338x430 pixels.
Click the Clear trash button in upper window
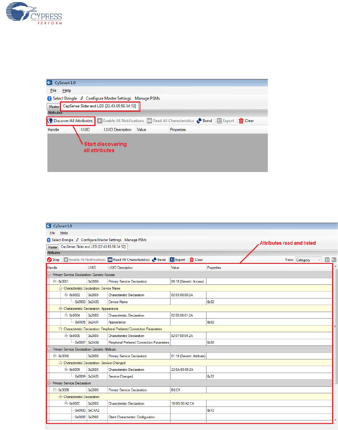(x=246, y=121)
